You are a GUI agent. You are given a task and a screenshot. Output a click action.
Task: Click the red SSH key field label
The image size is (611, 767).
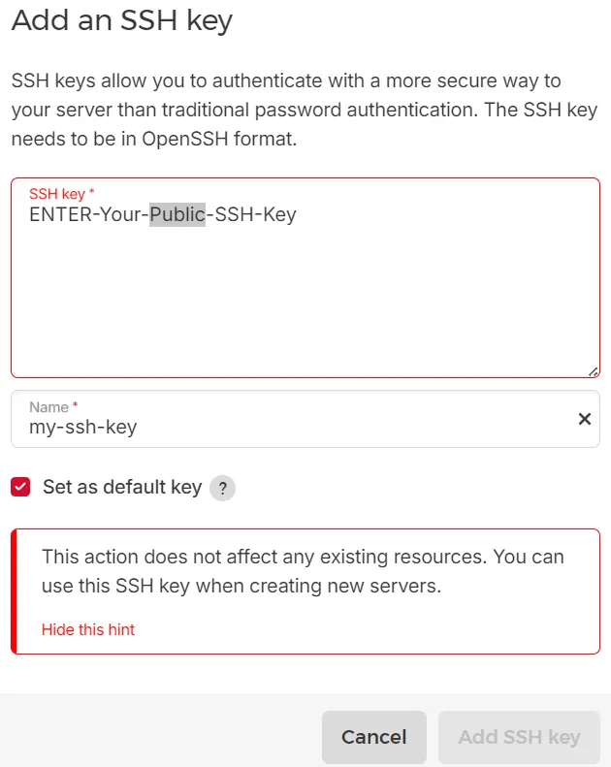(x=59, y=194)
